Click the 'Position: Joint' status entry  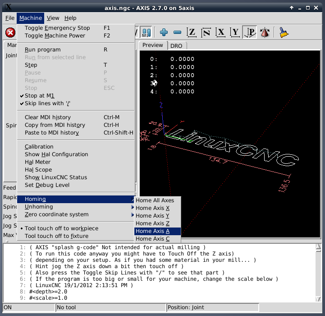point(213,307)
